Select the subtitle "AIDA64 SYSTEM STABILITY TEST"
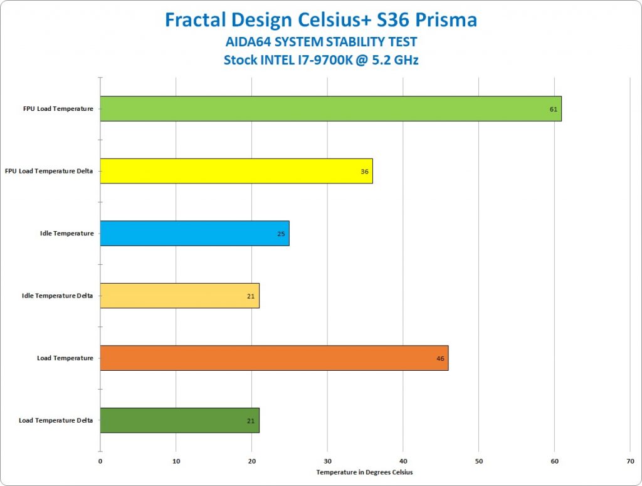The width and height of the screenshot is (642, 486). (321, 42)
